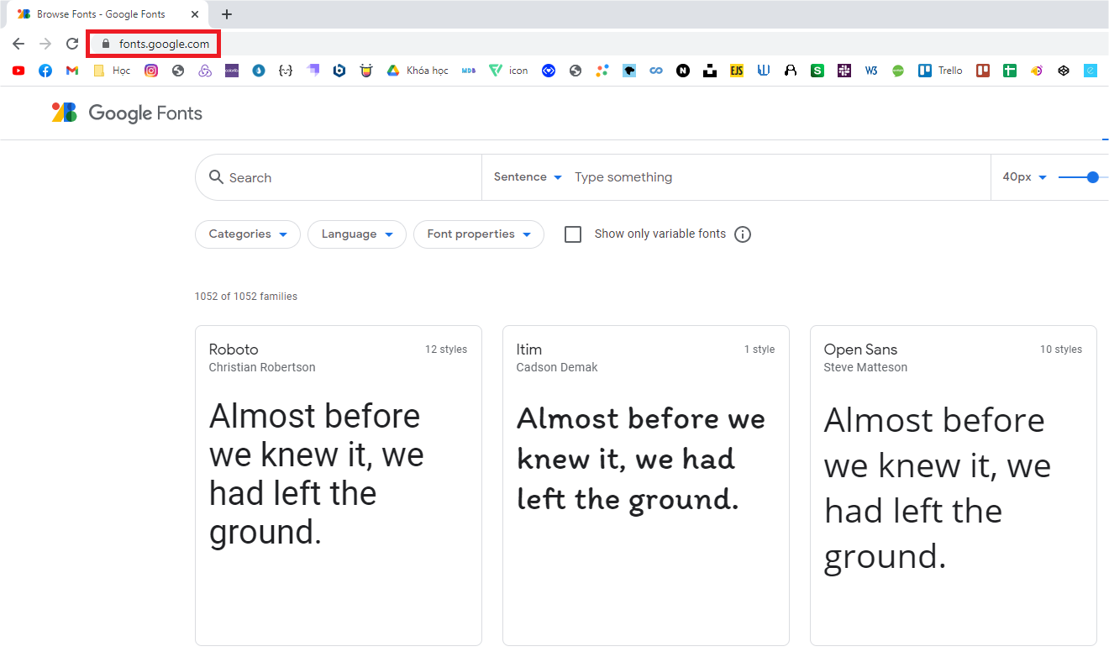The image size is (1109, 657).
Task: Expand the Font properties dropdown
Action: tap(479, 234)
